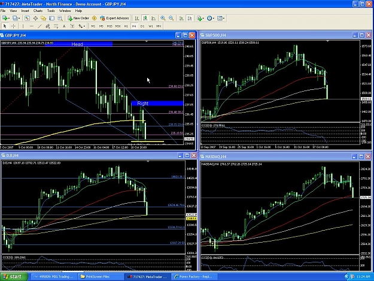This screenshot has height=281, width=374.
Task: Open the Strategy Tester icon
Action: coord(60,18)
